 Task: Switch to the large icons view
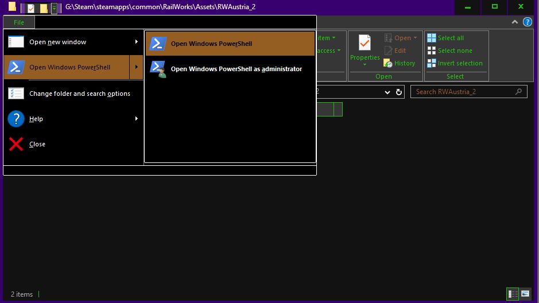pyautogui.click(x=525, y=294)
